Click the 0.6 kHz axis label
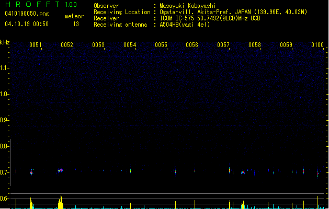329x209 pixels. (4, 199)
